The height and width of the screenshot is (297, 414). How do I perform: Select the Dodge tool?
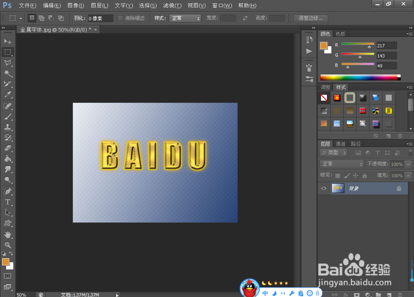point(7,180)
